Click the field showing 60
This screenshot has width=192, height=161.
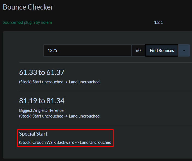point(138,51)
